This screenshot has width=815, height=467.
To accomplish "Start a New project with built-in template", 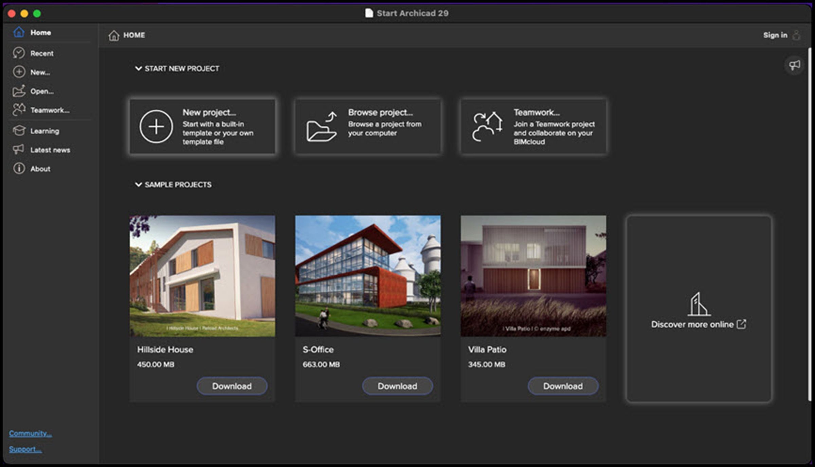I will (x=203, y=126).
